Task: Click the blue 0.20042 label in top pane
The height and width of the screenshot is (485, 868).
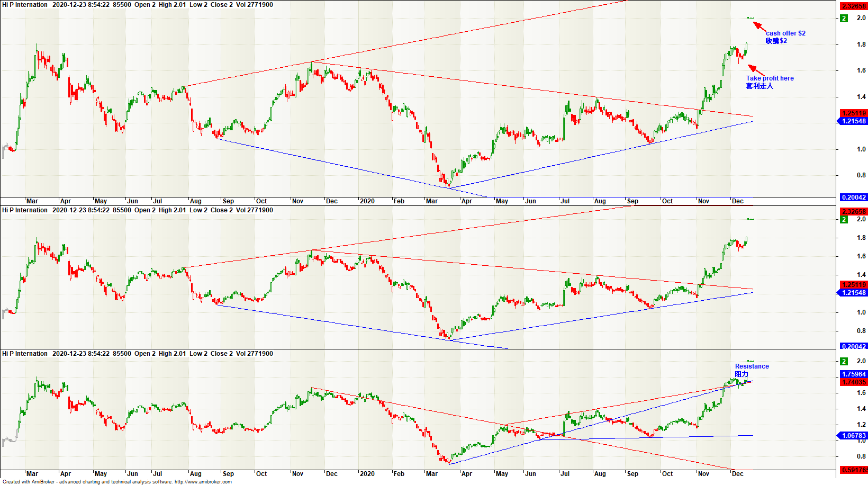Action: [x=854, y=197]
